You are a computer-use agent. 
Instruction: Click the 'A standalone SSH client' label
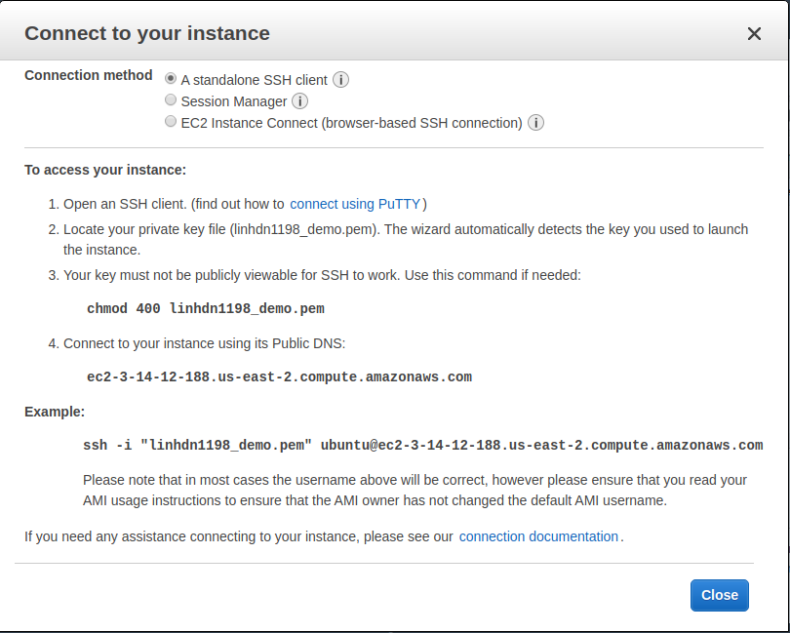pos(255,80)
